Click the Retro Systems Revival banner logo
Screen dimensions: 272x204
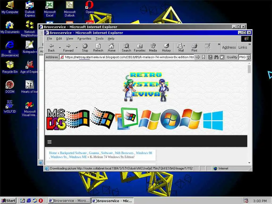coord(146,87)
